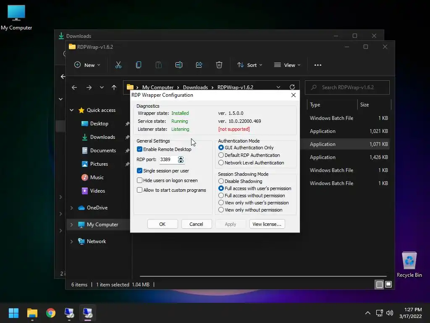Expand the recent locations chevron
The image size is (430, 323).
pos(102,87)
